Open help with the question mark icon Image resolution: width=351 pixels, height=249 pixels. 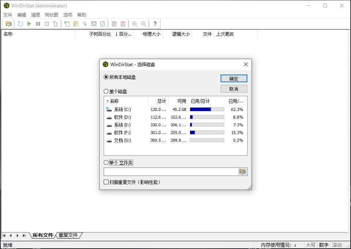click(155, 24)
